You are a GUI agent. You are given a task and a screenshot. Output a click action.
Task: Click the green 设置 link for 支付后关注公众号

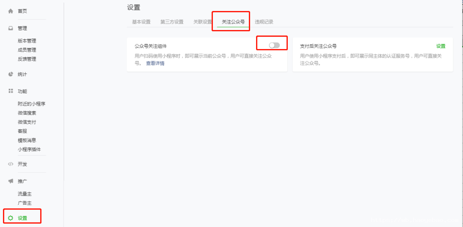pyautogui.click(x=441, y=46)
